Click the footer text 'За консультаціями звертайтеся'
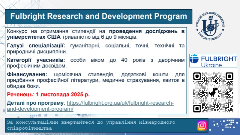Screen dimensions: 240x135 [x=50, y=122]
